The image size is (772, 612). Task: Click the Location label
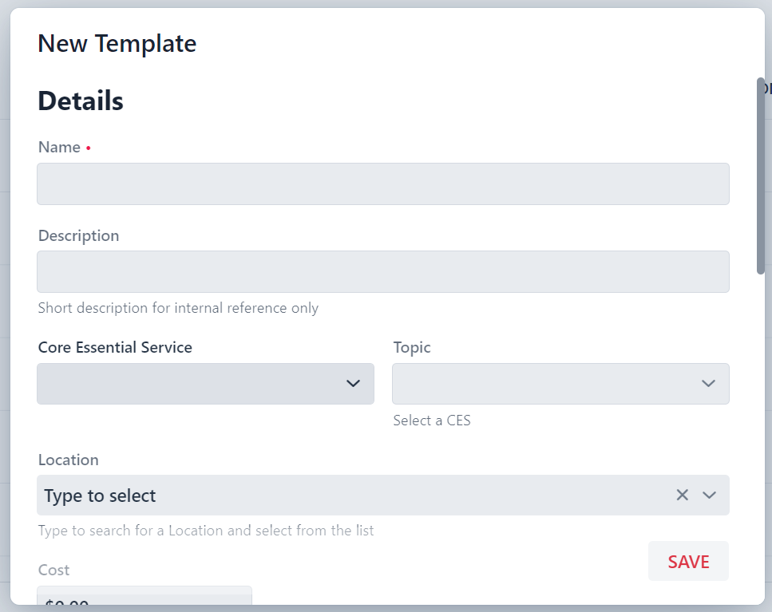pyautogui.click(x=68, y=460)
